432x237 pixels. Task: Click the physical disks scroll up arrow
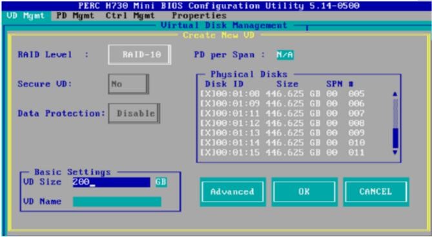[395, 94]
